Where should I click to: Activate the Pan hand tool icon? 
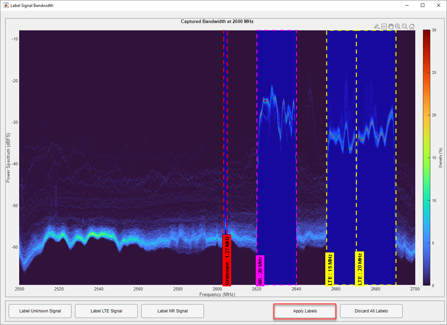(x=391, y=26)
